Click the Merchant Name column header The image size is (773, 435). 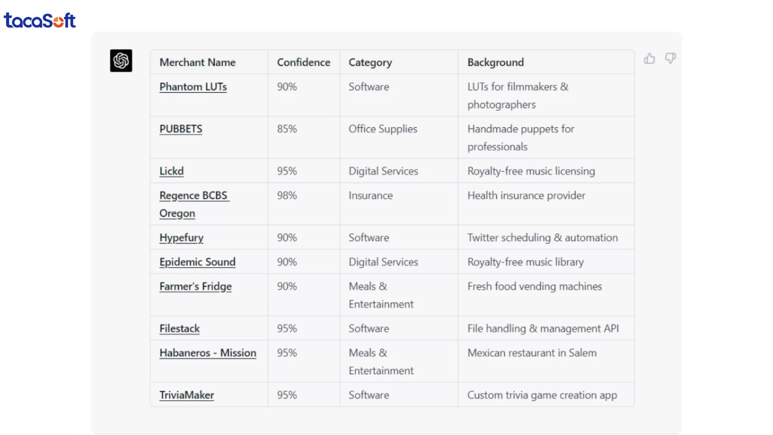197,62
